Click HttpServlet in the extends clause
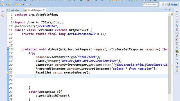This screenshot has width=180, height=101. [x=79, y=30]
